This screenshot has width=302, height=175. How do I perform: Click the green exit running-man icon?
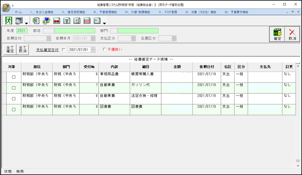coord(9,21)
